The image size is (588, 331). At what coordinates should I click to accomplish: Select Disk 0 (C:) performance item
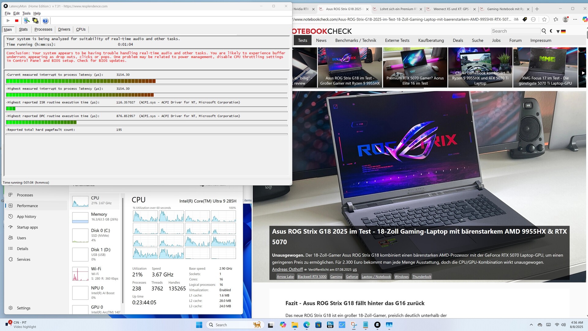pyautogui.click(x=95, y=235)
